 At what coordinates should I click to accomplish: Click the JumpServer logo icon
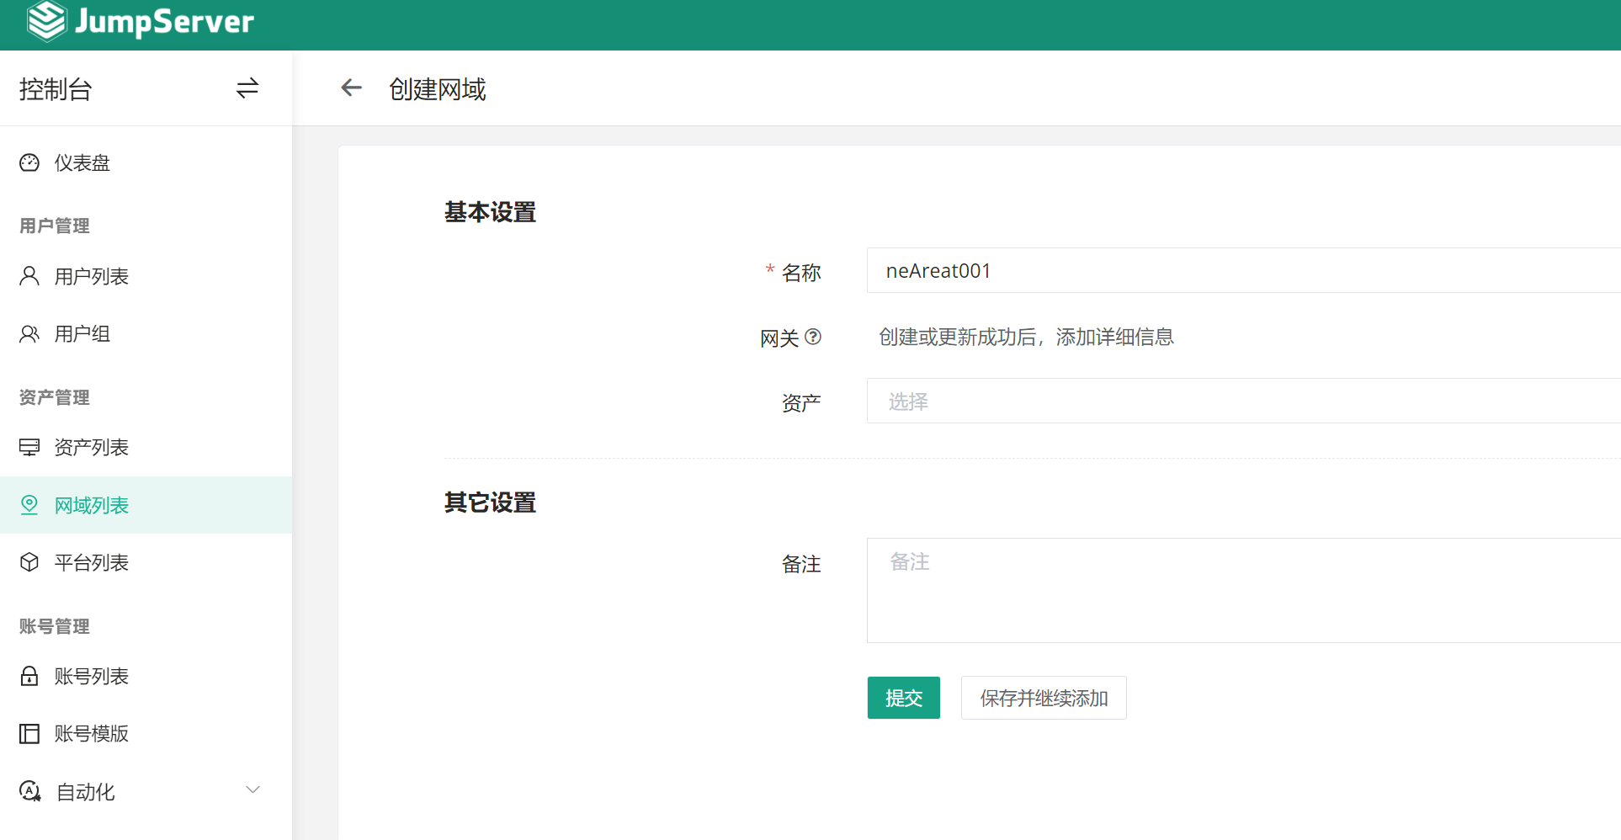pos(46,20)
